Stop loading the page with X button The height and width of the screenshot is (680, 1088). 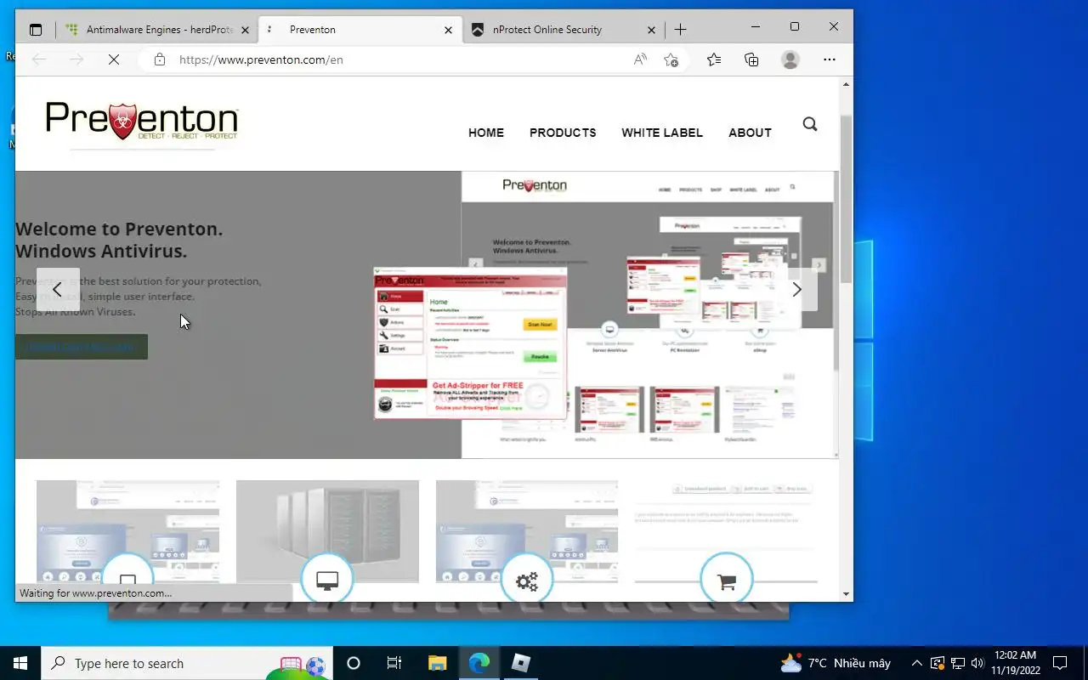click(114, 59)
